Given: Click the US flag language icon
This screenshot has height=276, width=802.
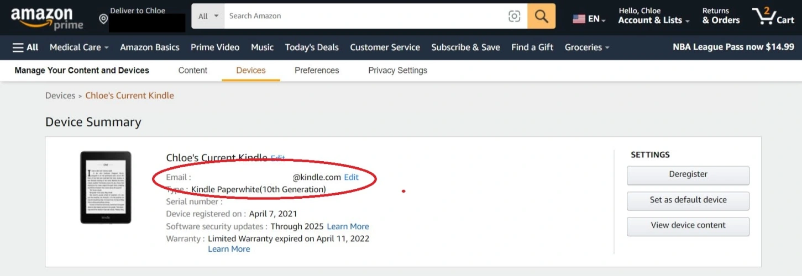Looking at the screenshot, I should click(x=579, y=19).
